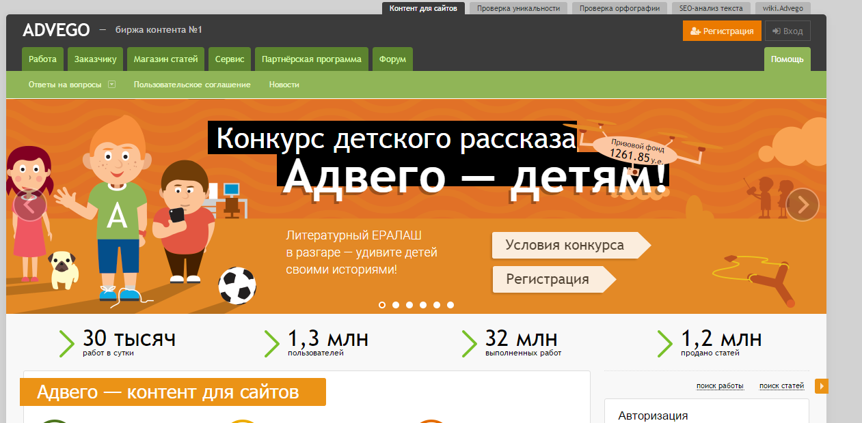The image size is (862, 423).
Task: Expand the dropdown arrow next to Ответы на вопросы
Action: coord(111,85)
